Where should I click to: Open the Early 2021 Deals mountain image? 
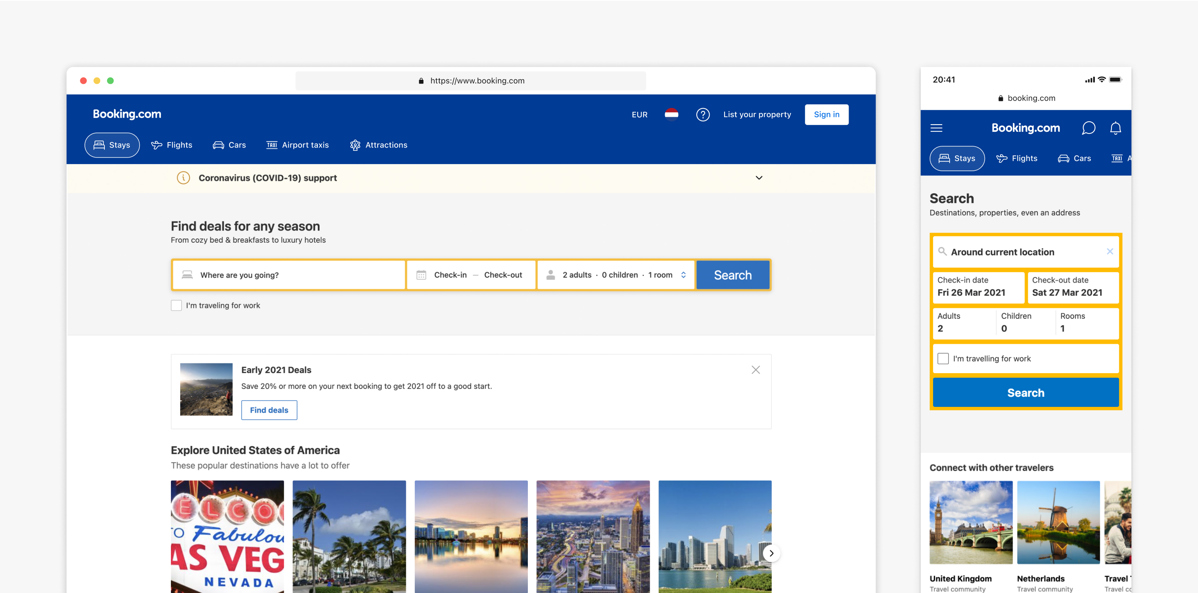pos(206,389)
